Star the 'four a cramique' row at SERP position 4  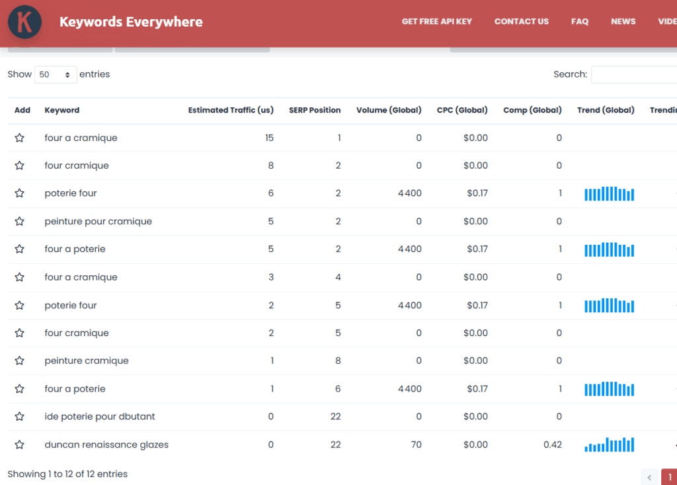click(x=19, y=277)
